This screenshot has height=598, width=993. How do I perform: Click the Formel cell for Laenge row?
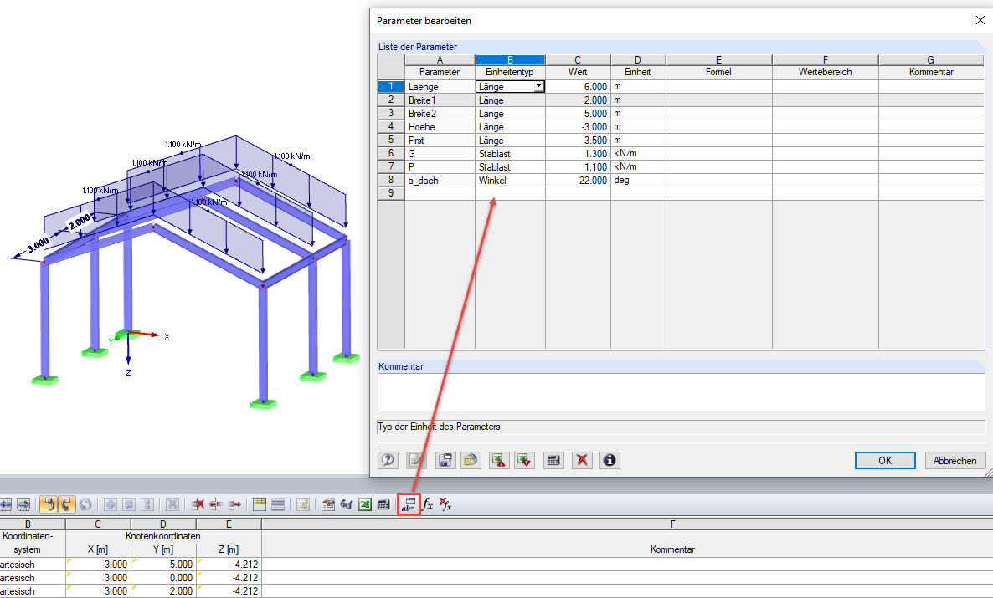click(x=718, y=87)
